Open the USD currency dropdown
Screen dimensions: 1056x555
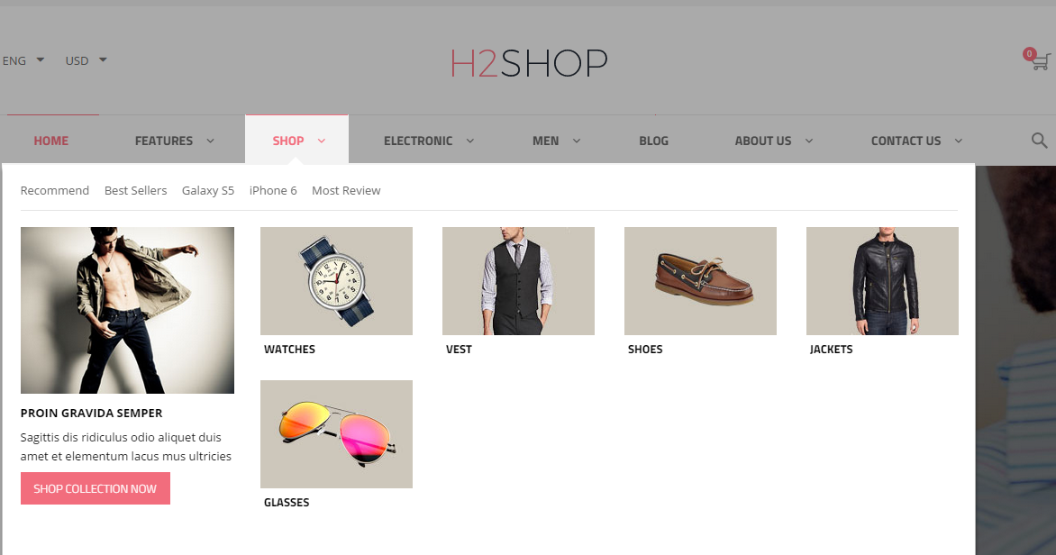(86, 60)
